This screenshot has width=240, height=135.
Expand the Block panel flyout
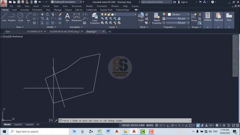[x=144, y=27]
